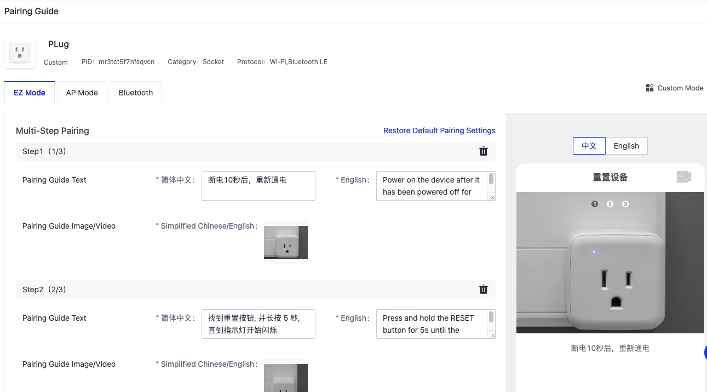Click Restore Default Pairing Settings
This screenshot has height=392, width=707.
pyautogui.click(x=439, y=130)
